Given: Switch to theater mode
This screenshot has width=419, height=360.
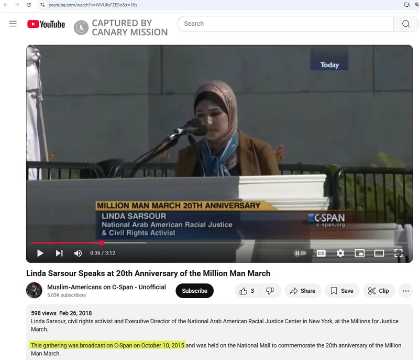Looking at the screenshot, I should (x=378, y=253).
